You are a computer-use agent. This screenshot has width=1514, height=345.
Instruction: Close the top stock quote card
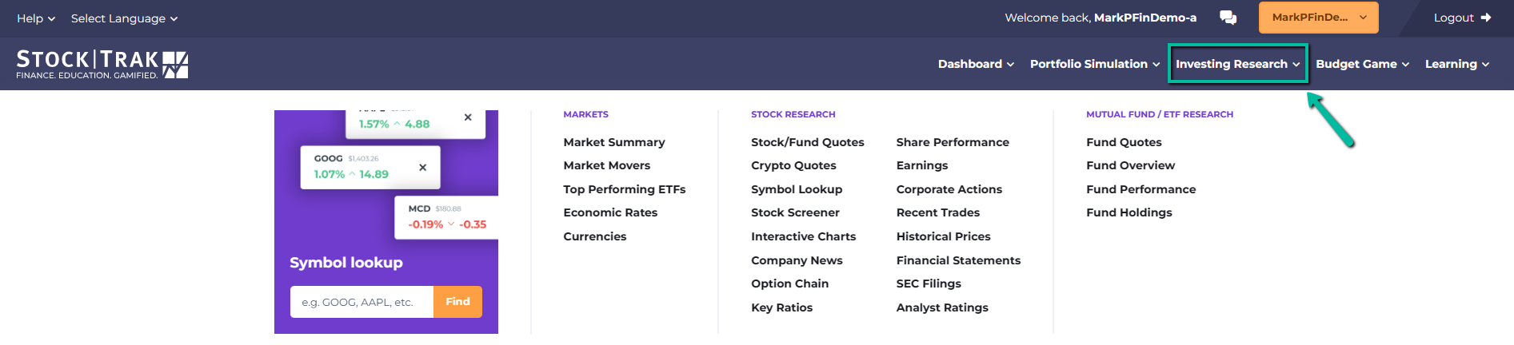pyautogui.click(x=468, y=117)
